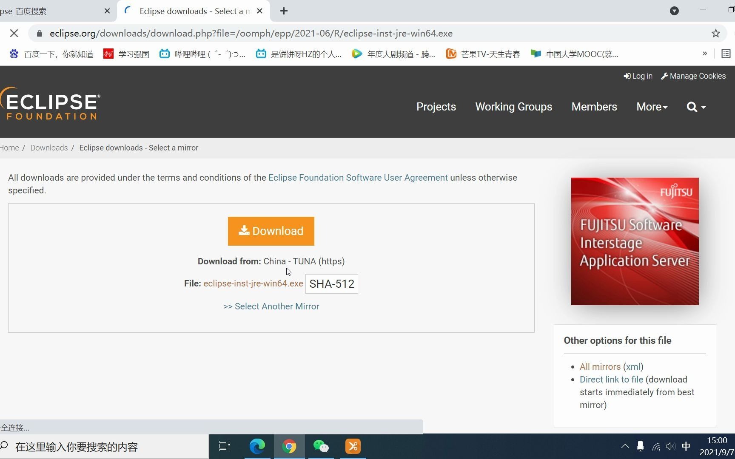
Task: Open the Projects menu item
Action: tap(436, 107)
